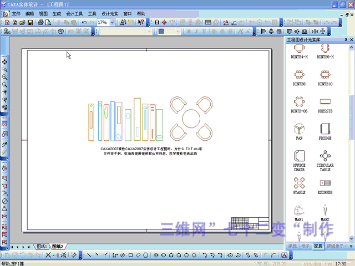The image size is (355, 266).
Task: Go to last sheet navigation arrow
Action: tap(29, 247)
